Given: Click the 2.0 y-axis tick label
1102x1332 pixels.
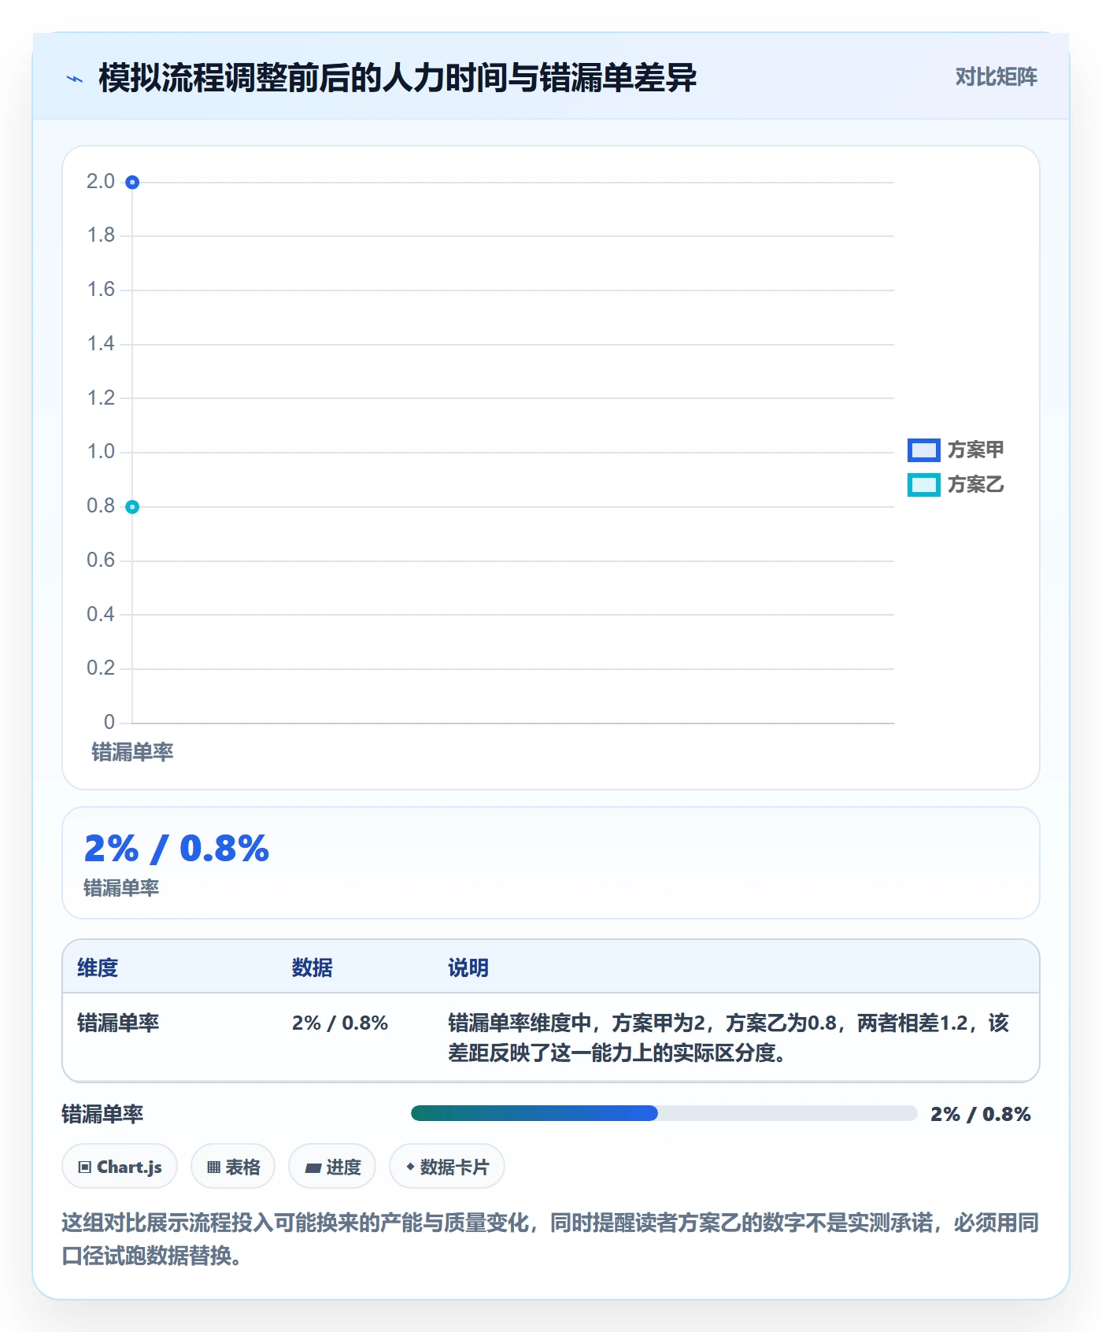Looking at the screenshot, I should point(101,182).
